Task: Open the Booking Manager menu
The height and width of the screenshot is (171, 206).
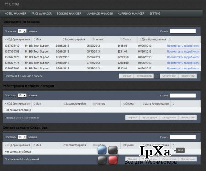Action: coord(69,14)
